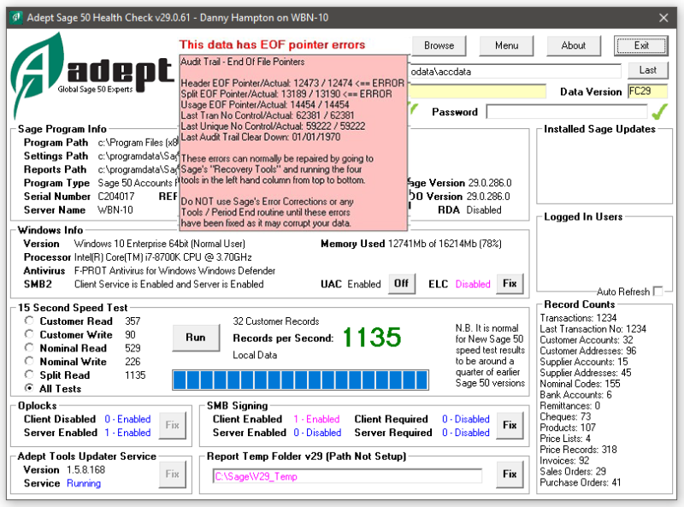Run the 15 Second Speed Test

pos(196,338)
